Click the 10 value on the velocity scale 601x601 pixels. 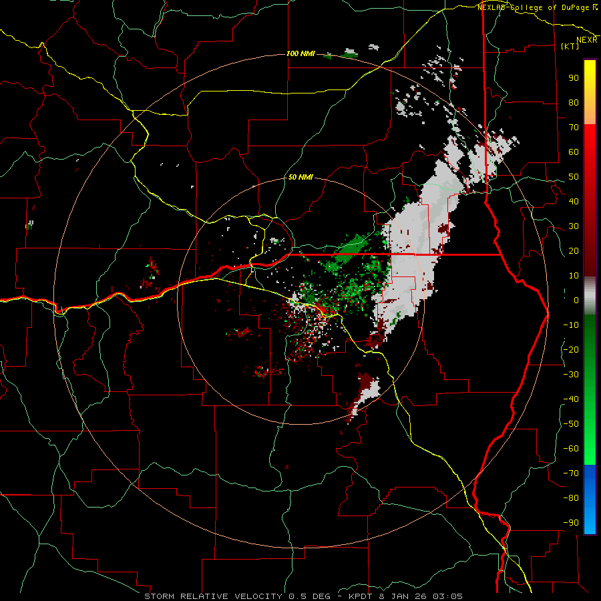[574, 276]
